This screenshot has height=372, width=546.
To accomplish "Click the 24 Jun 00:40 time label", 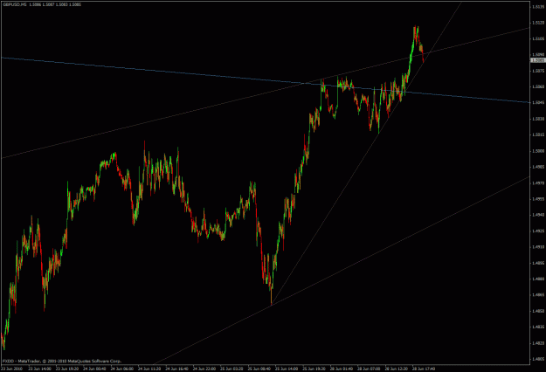I will coord(94,369).
